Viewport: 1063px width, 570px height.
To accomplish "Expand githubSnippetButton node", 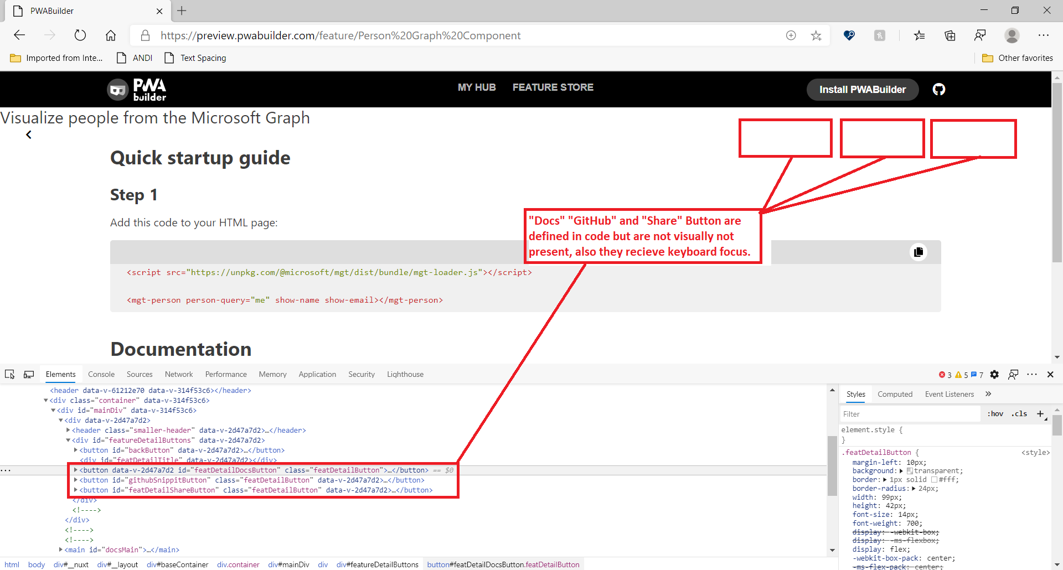I will coord(76,480).
